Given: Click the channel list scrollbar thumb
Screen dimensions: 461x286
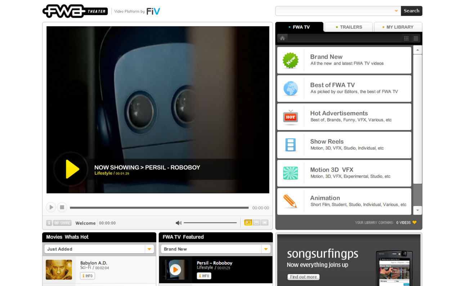Looking at the screenshot, I should [x=418, y=119].
